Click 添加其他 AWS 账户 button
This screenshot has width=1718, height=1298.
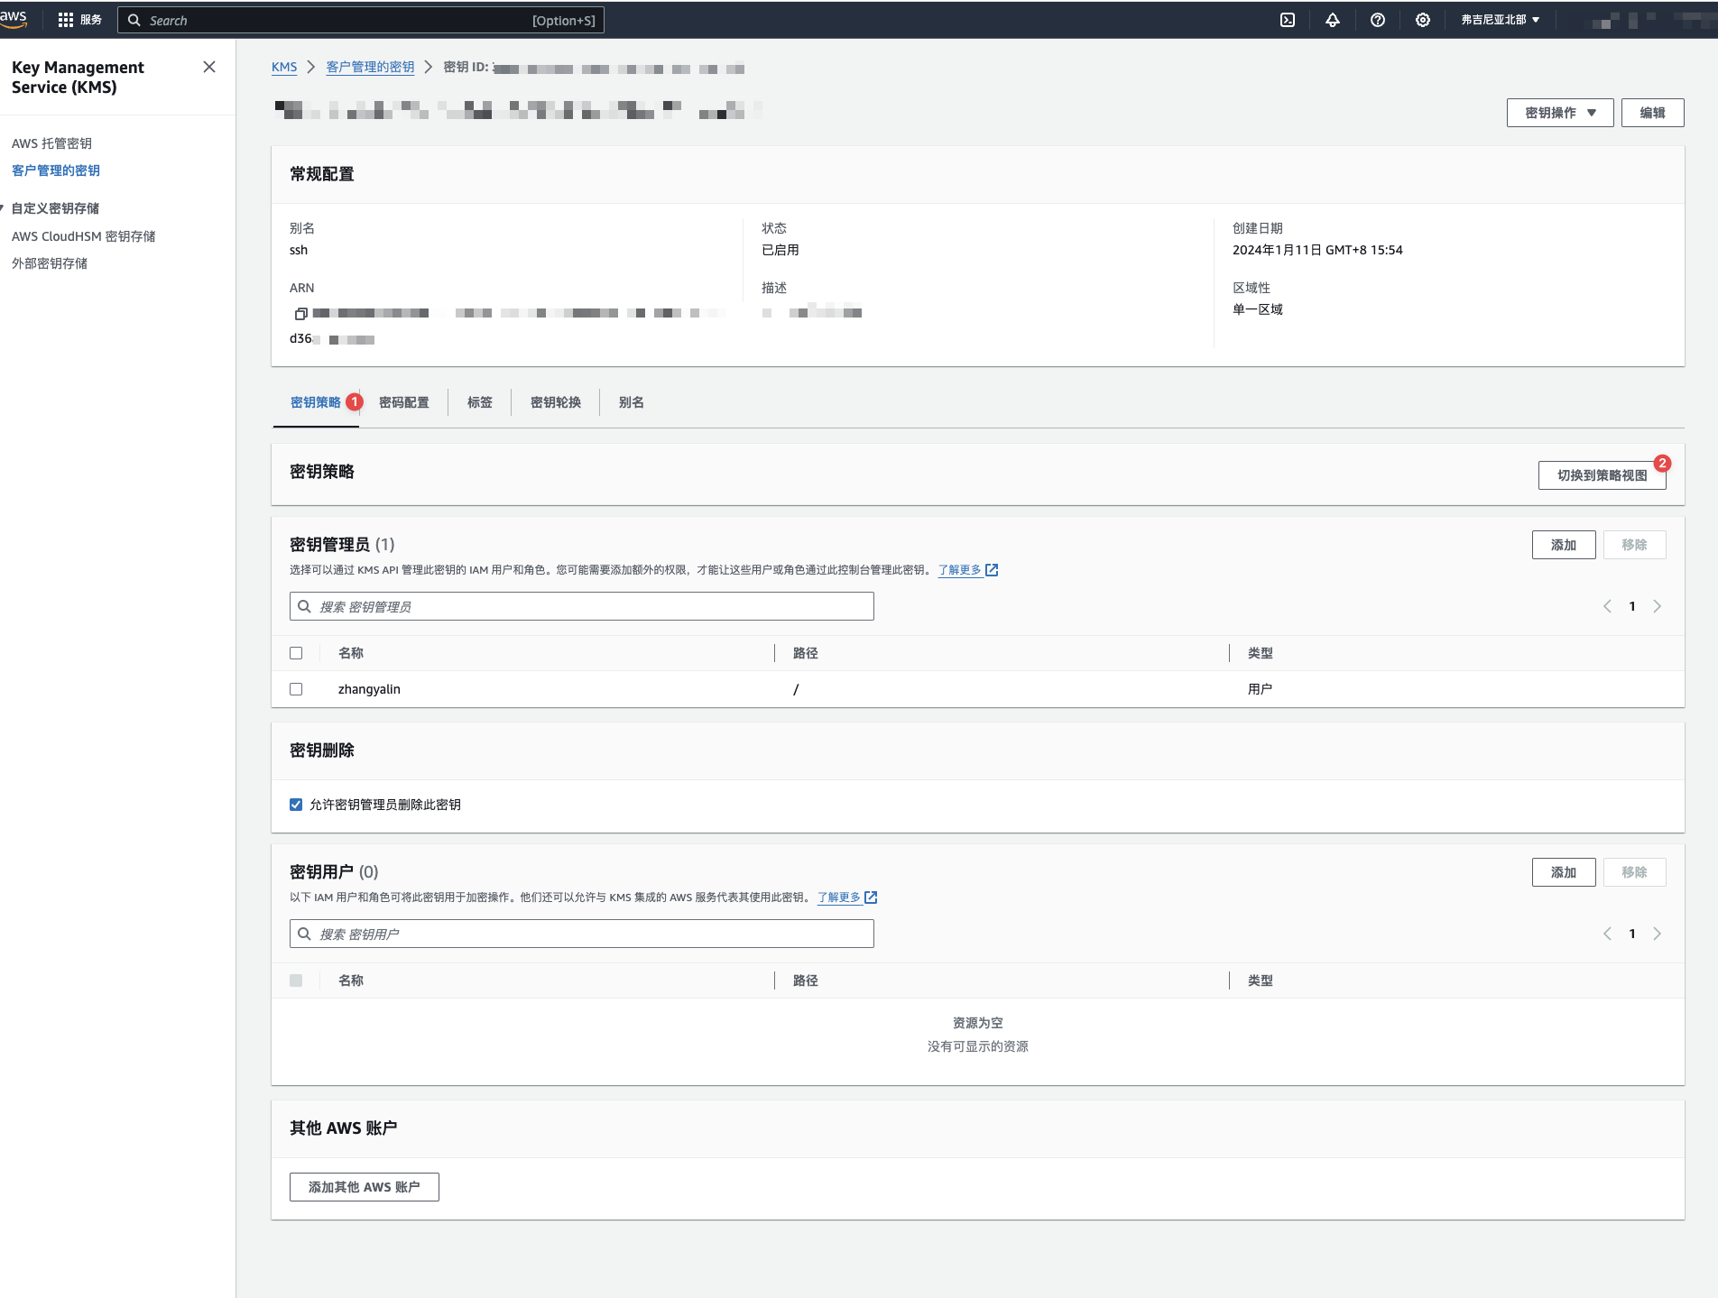pos(365,1187)
